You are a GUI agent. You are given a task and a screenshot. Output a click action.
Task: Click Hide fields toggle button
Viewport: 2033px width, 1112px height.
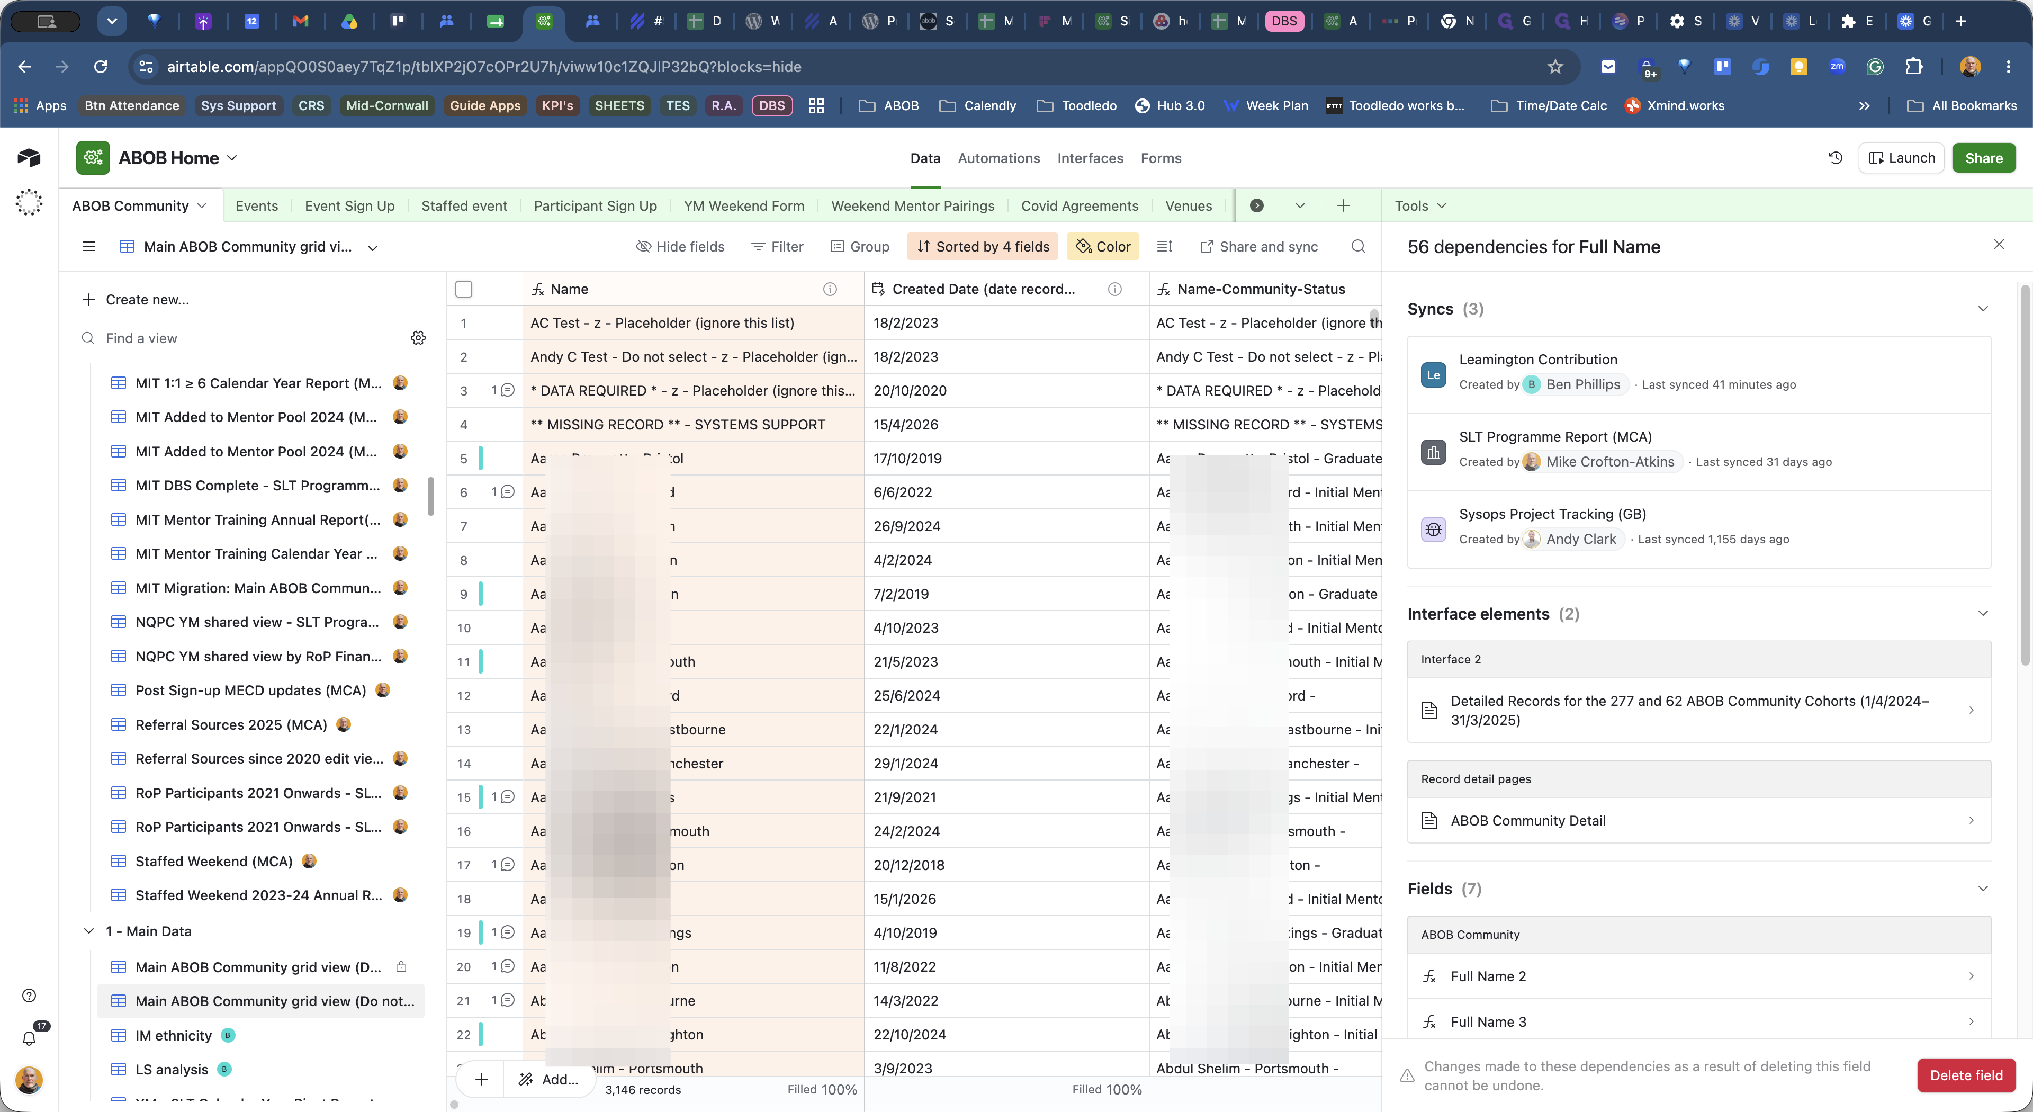click(x=680, y=246)
